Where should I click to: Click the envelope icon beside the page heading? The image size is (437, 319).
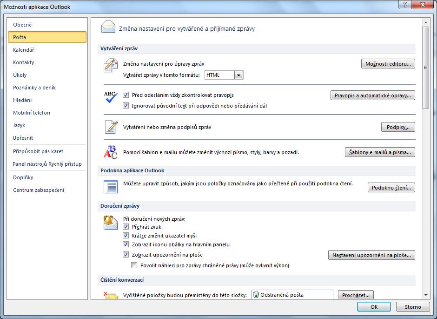click(108, 27)
